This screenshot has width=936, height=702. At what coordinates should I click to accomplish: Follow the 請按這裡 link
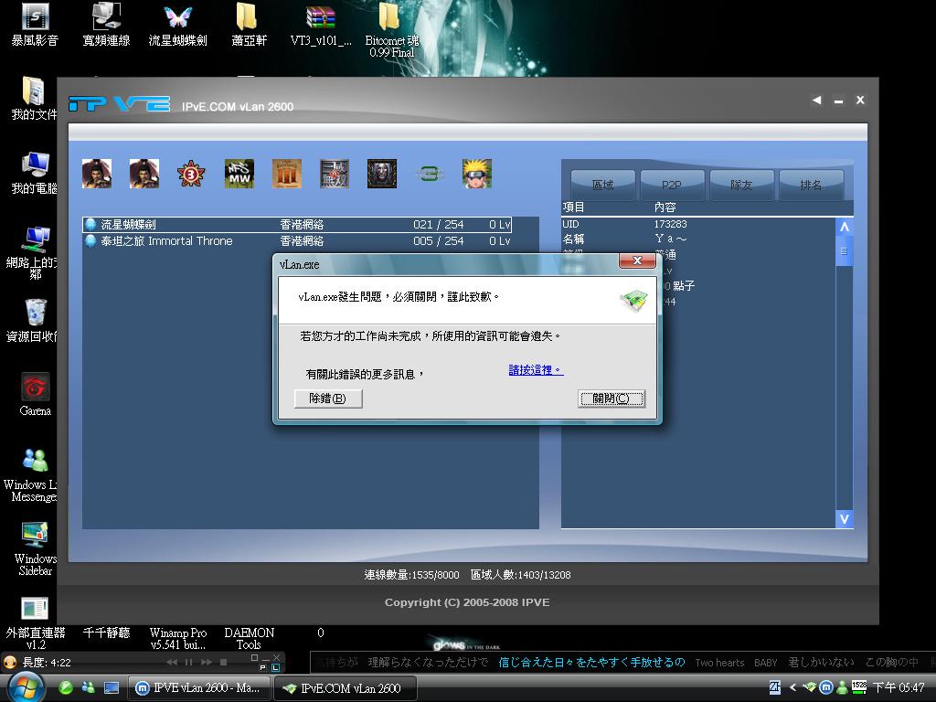pos(536,370)
